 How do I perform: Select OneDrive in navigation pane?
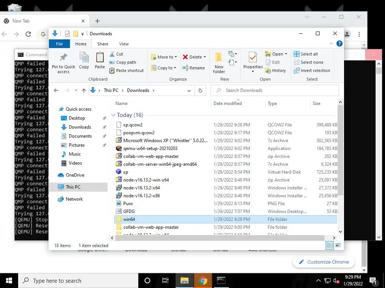click(x=75, y=175)
